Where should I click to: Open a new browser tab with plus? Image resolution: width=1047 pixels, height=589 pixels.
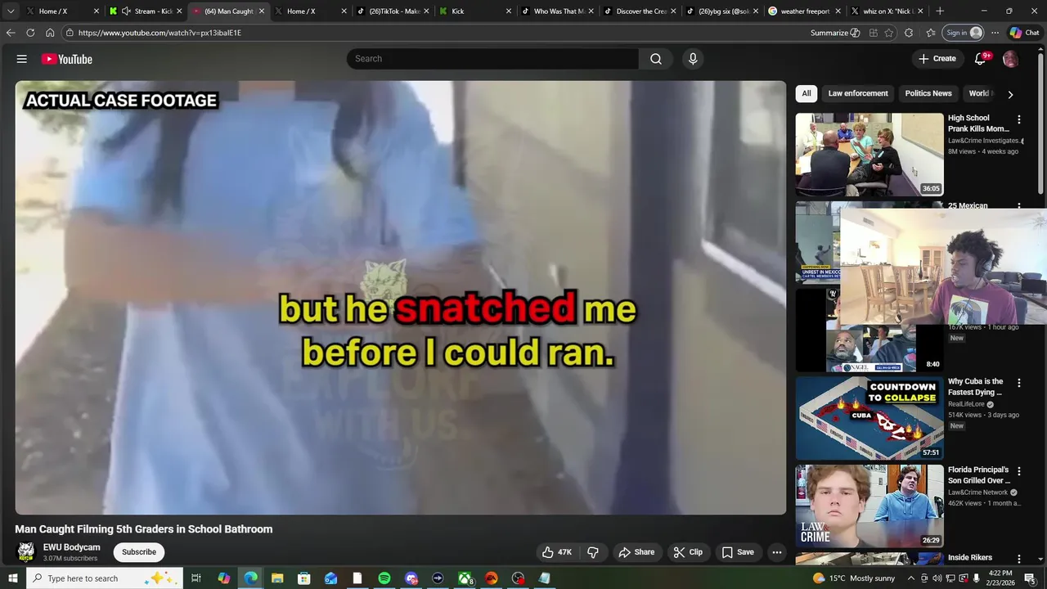[940, 11]
